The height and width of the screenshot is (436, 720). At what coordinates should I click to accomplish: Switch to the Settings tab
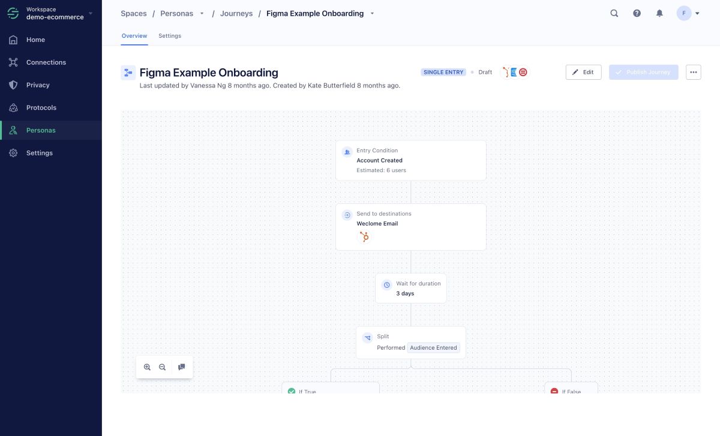click(x=170, y=36)
